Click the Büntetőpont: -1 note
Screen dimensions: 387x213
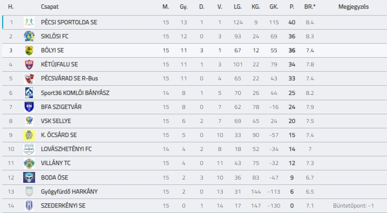click(x=354, y=205)
